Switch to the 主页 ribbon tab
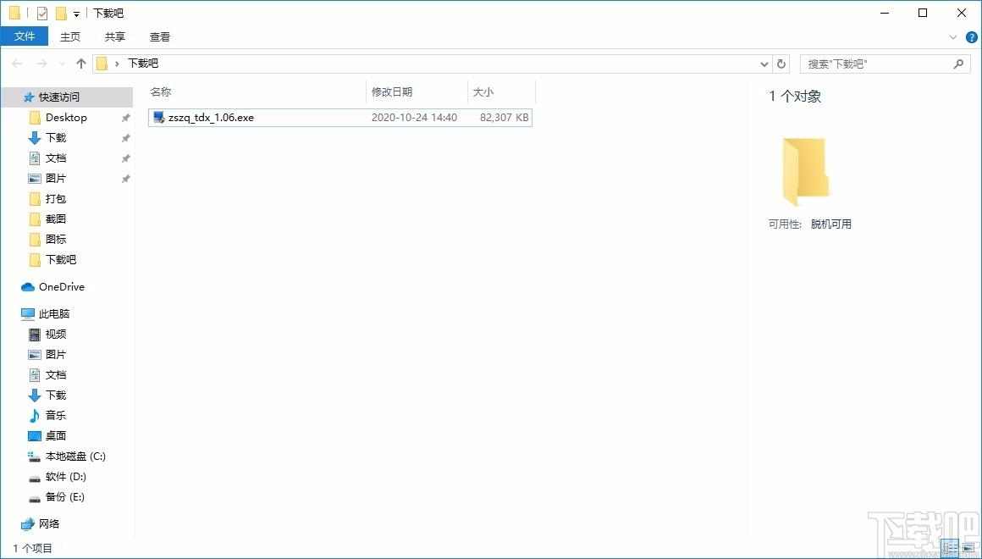Image resolution: width=982 pixels, height=559 pixels. [70, 37]
